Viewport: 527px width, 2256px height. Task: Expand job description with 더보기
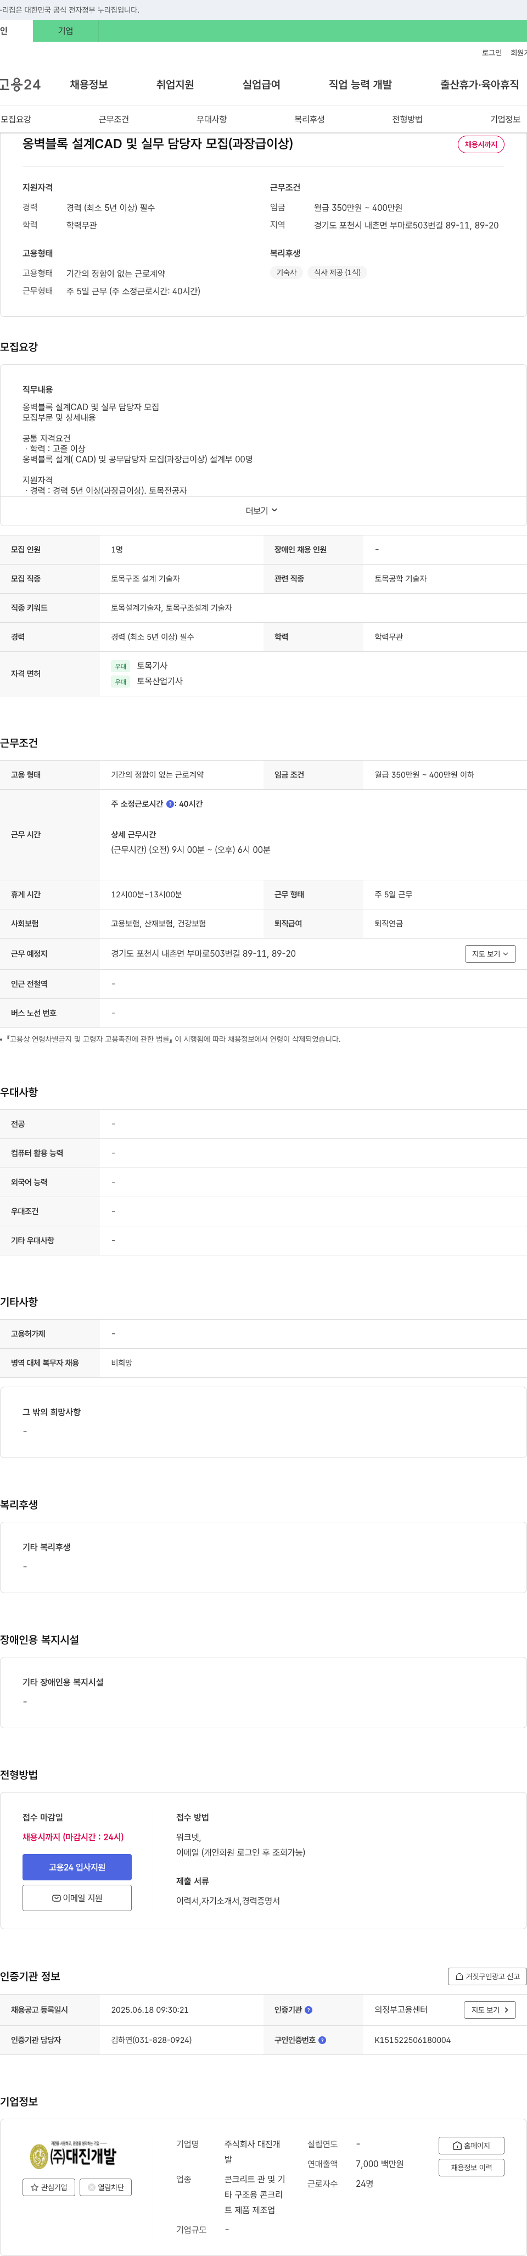click(262, 511)
